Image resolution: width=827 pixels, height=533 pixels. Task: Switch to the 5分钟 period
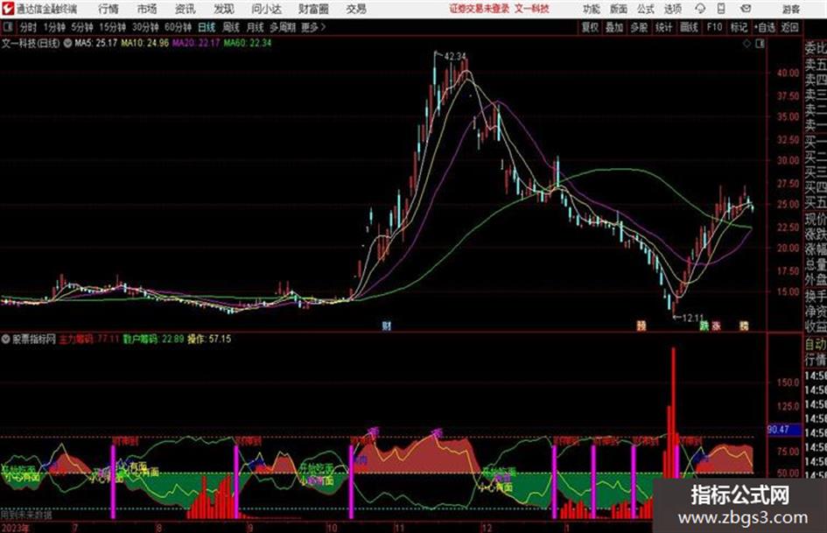coord(82,27)
